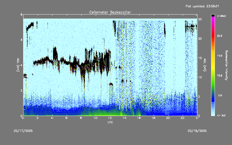Click the '20:' UTC hour tick
The height and width of the screenshot is (145, 232).
[x=168, y=118]
